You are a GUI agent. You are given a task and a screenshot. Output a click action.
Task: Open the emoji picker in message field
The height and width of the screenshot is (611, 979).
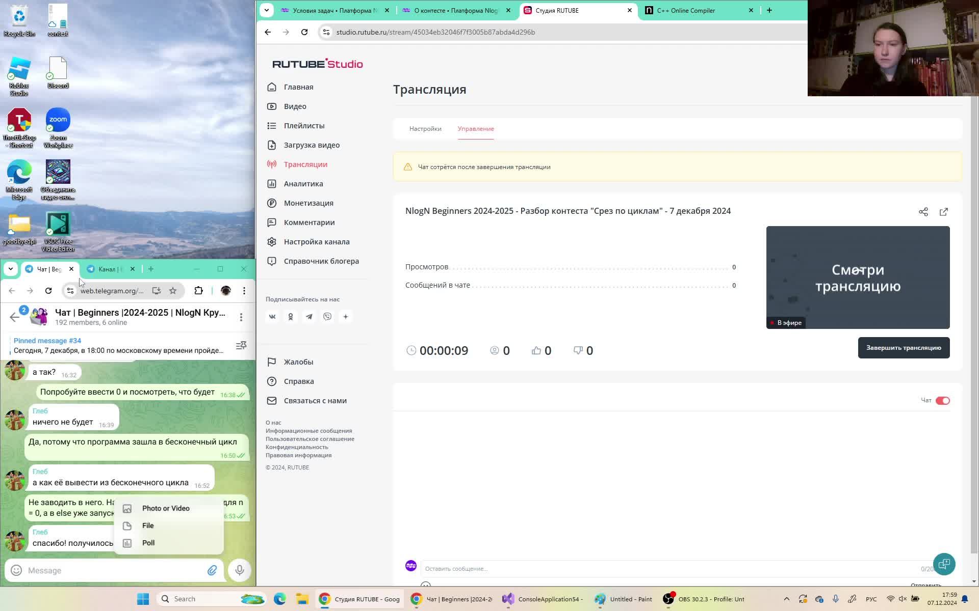16,570
